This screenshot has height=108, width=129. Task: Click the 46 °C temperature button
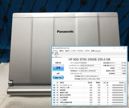pos(58,78)
